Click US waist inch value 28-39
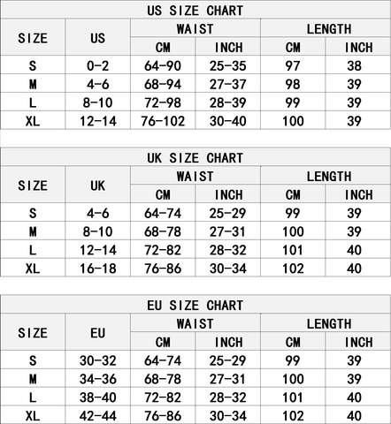 227,102
